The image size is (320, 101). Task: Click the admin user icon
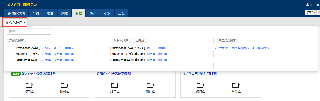(307, 5)
